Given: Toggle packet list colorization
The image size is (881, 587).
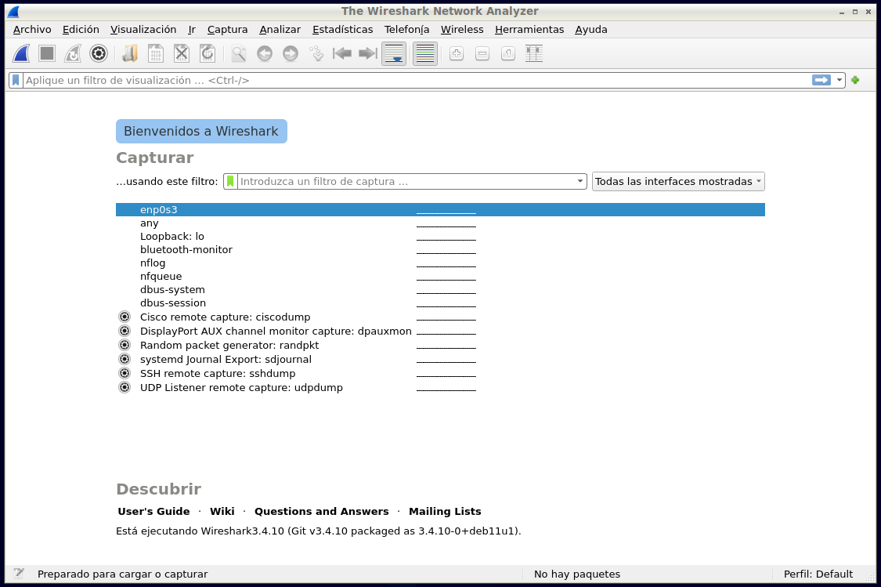Looking at the screenshot, I should point(424,53).
